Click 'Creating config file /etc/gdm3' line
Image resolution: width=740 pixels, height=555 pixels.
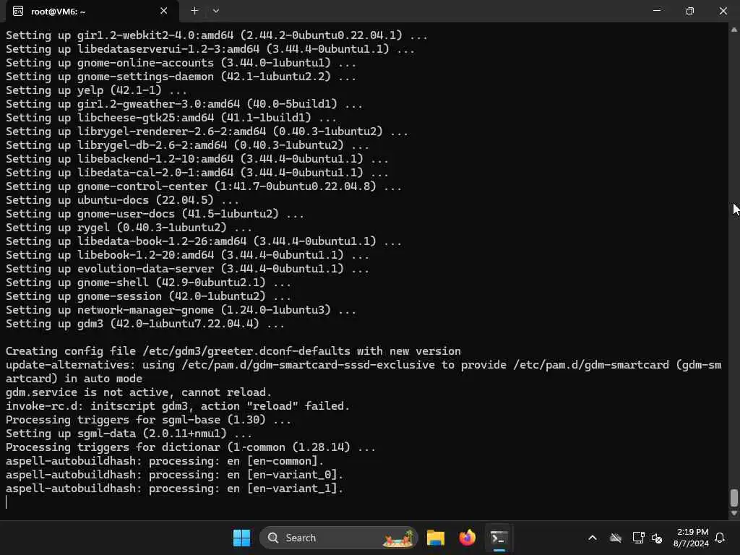[x=233, y=351]
